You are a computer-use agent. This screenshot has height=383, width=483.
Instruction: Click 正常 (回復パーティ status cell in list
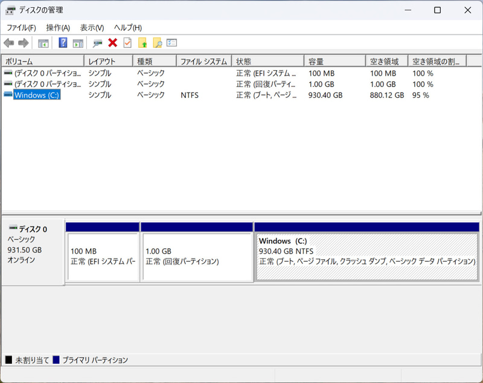(x=266, y=84)
